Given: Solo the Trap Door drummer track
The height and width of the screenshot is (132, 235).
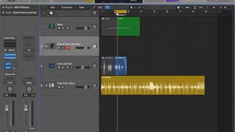Looking at the screenshot, I should click(63, 87).
